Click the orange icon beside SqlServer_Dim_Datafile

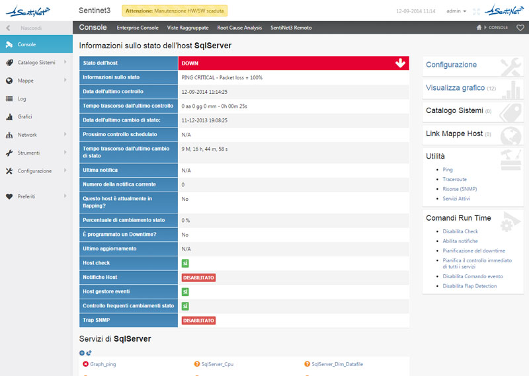point(307,364)
